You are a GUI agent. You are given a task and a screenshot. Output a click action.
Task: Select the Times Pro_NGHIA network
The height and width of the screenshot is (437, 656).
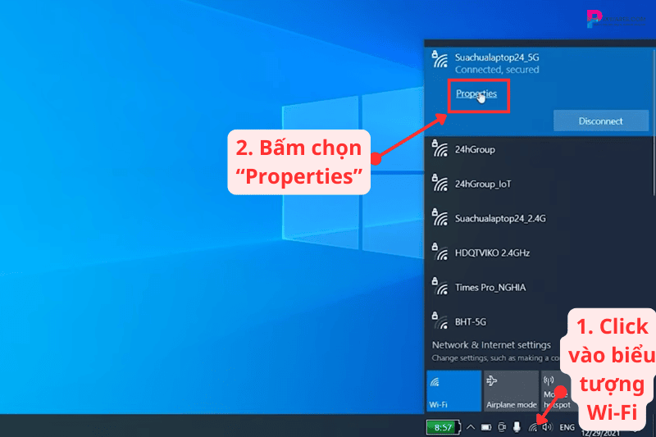click(x=493, y=288)
